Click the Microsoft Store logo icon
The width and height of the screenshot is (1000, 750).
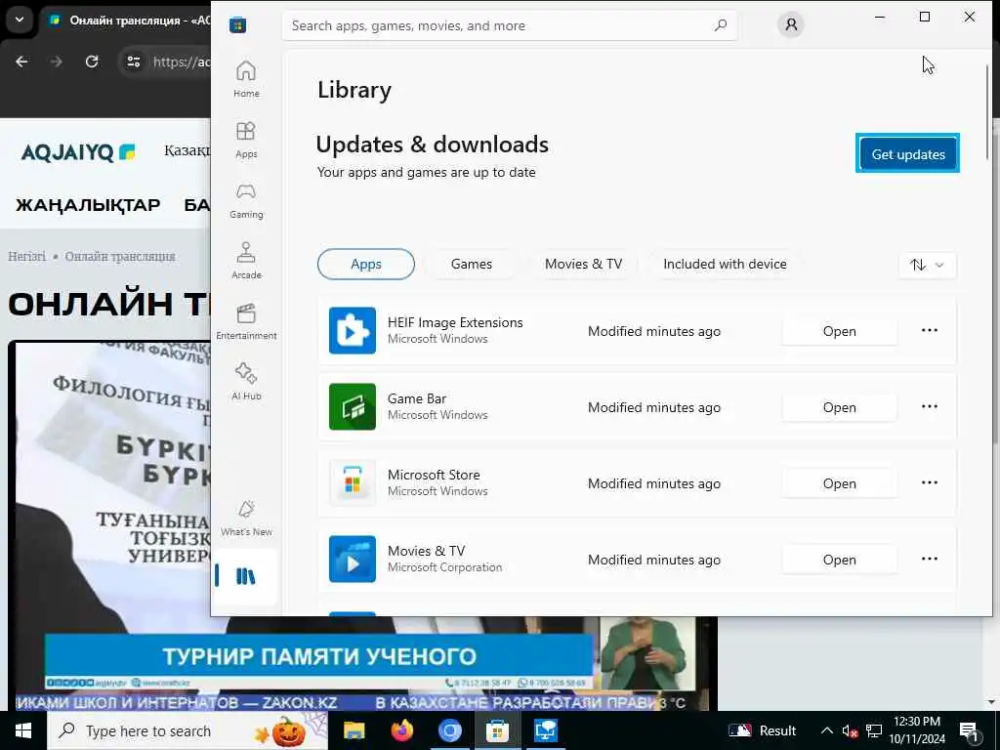(238, 25)
